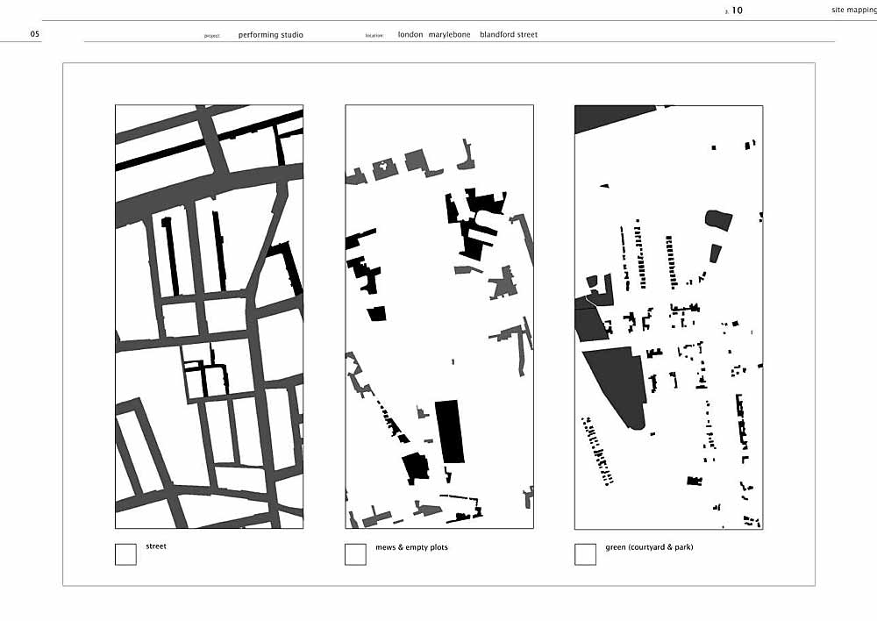Click the 'london' location text
Image resolution: width=877 pixels, height=621 pixels.
click(410, 35)
